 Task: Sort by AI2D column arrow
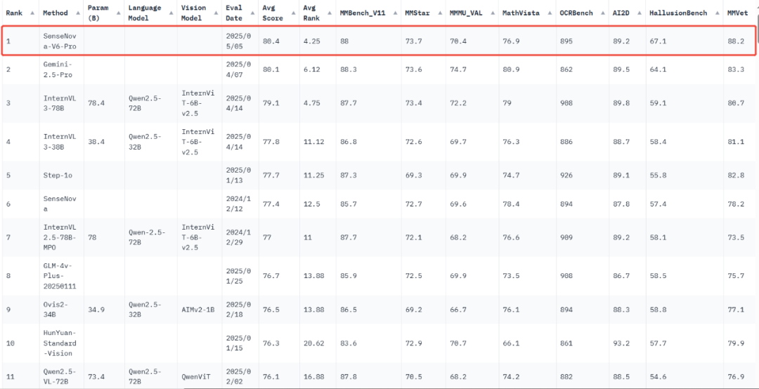click(x=640, y=13)
